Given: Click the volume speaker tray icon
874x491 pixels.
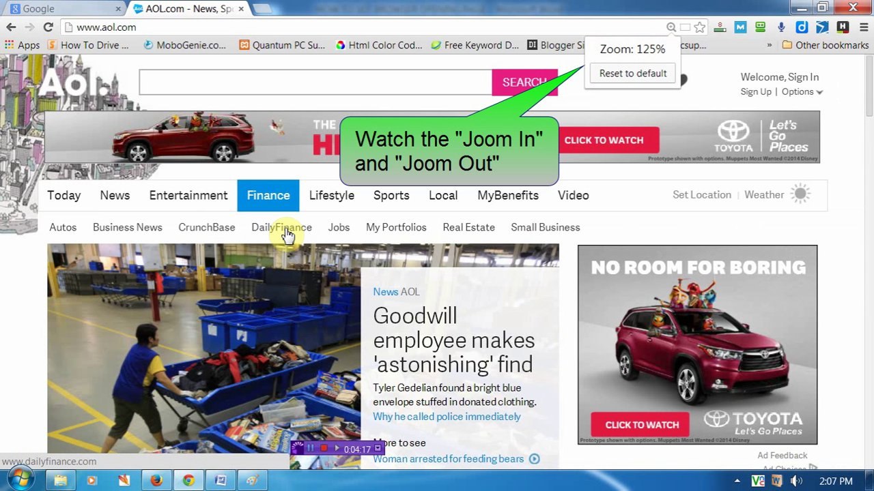Looking at the screenshot, I should coord(796,481).
